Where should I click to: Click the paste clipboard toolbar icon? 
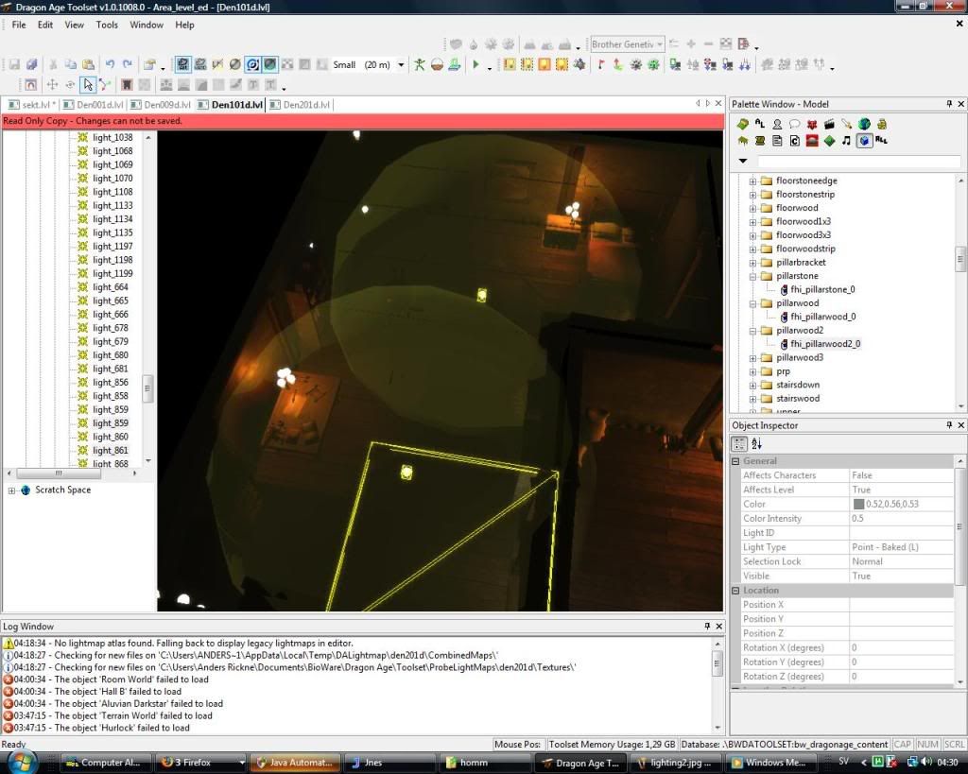tap(88, 65)
